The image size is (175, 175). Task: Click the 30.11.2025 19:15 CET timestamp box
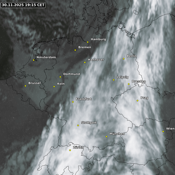pyautogui.click(x=23, y=5)
